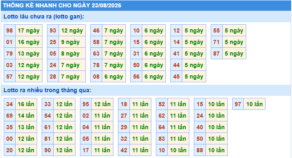Select frequent number 18 cell

pyautogui.click(x=124, y=104)
